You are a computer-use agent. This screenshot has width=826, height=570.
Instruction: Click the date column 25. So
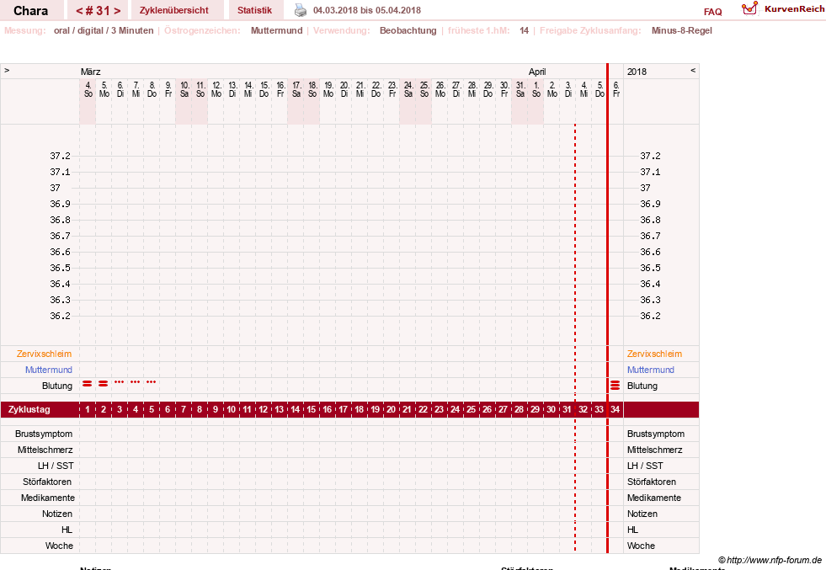pos(424,89)
